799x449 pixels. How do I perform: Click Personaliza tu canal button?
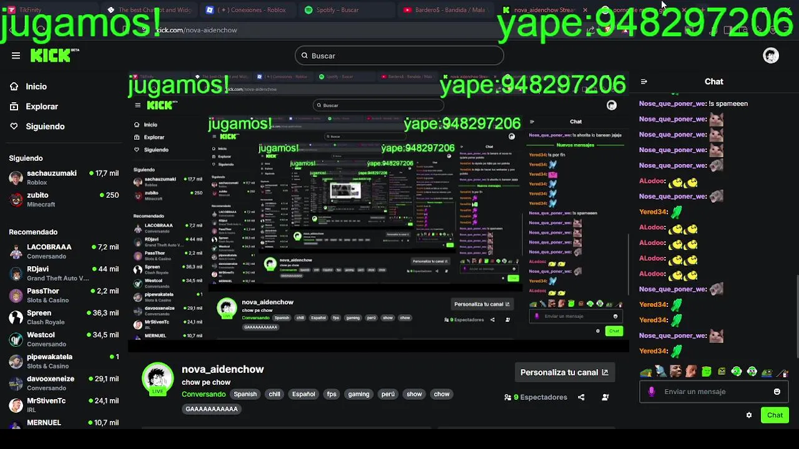564,372
